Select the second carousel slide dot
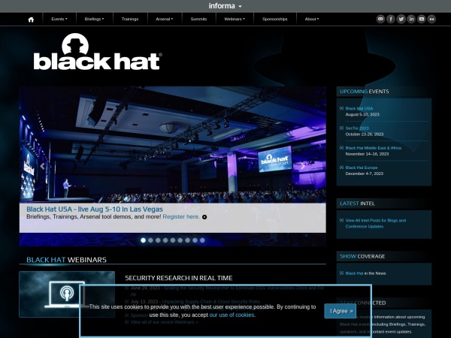This screenshot has width=451, height=338. point(151,240)
